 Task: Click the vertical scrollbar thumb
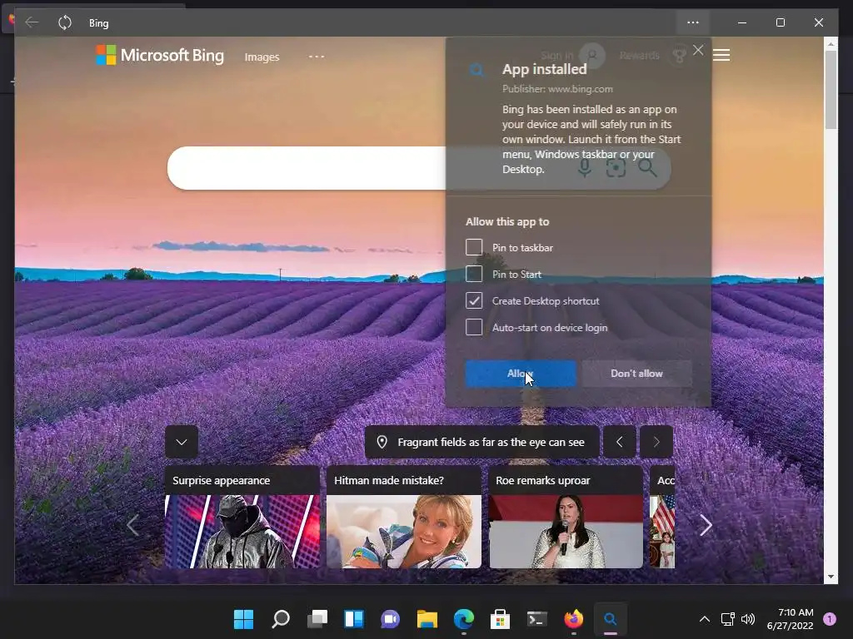click(831, 90)
